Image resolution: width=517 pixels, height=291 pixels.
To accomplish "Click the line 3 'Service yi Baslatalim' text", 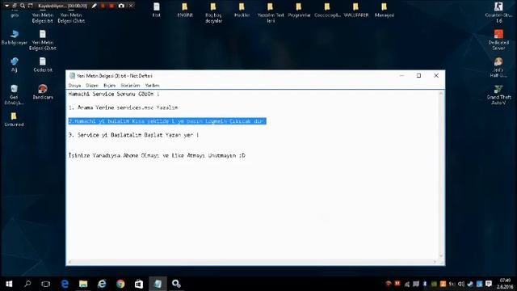I will pyautogui.click(x=133, y=135).
